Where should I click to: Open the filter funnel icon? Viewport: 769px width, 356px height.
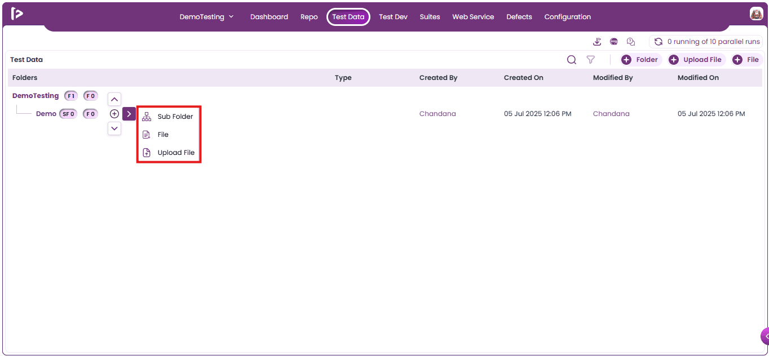click(590, 60)
